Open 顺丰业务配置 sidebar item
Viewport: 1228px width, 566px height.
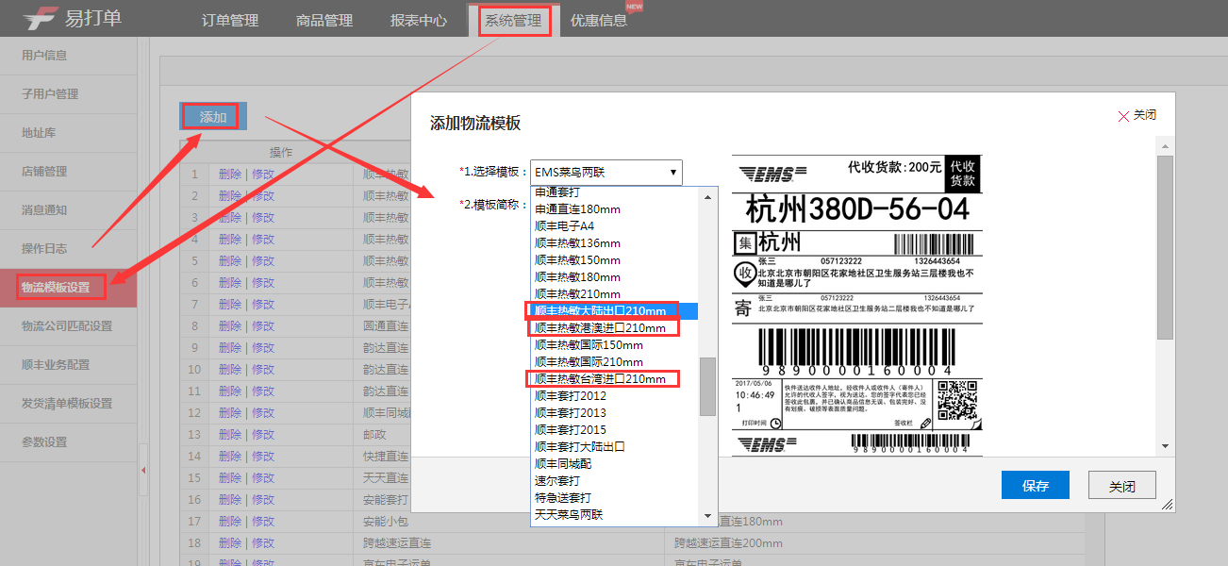click(x=68, y=365)
